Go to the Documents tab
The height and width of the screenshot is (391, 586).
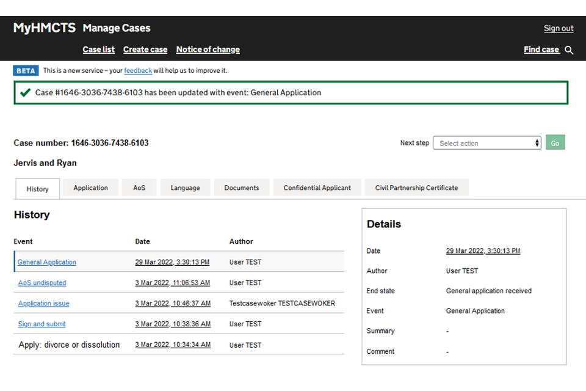[x=241, y=188]
